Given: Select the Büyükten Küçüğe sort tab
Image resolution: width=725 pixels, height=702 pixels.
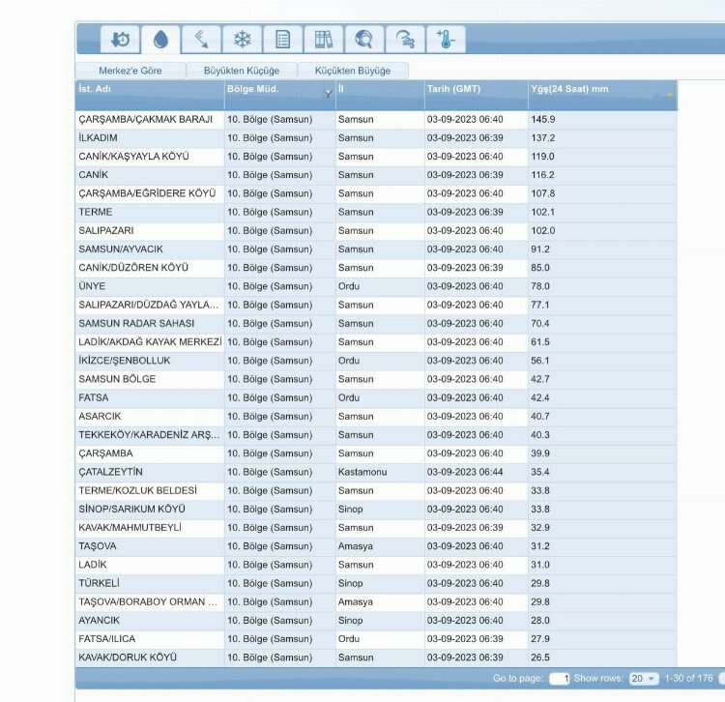Looking at the screenshot, I should (242, 71).
